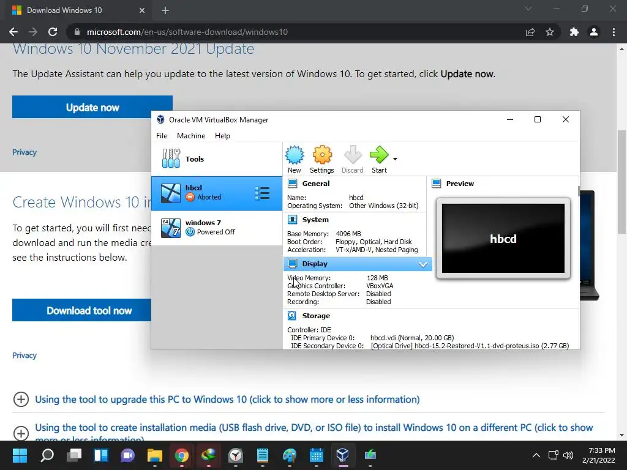This screenshot has height=470, width=627.
Task: Open Privacy link under Download tool now
Action: (24, 356)
